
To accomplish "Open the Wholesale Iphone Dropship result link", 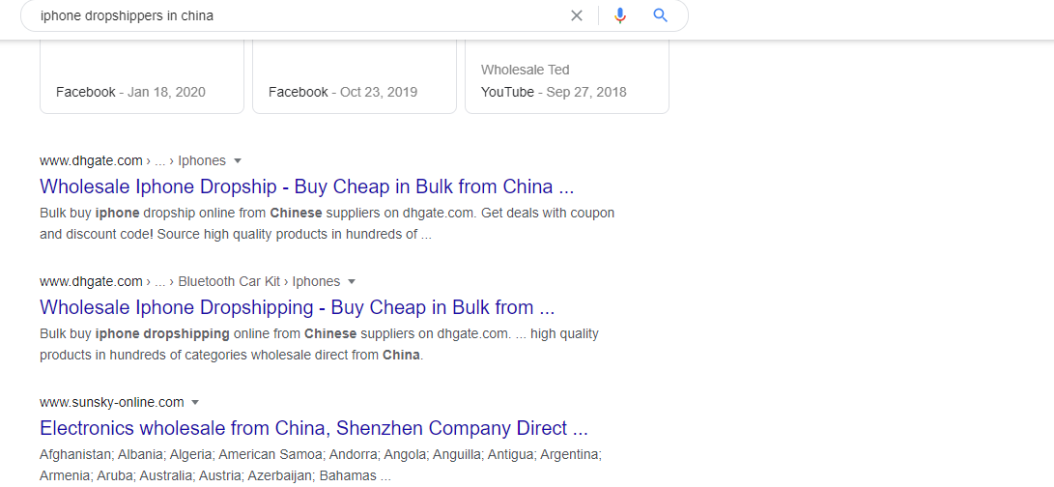I will (306, 186).
